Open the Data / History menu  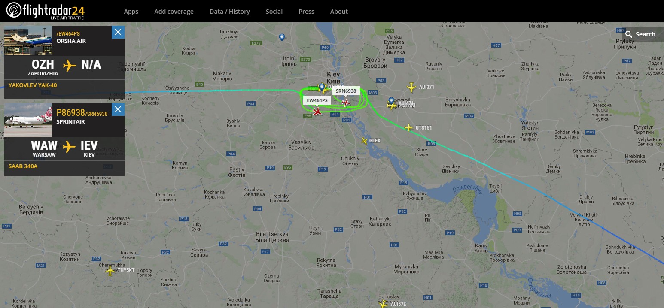click(x=230, y=12)
